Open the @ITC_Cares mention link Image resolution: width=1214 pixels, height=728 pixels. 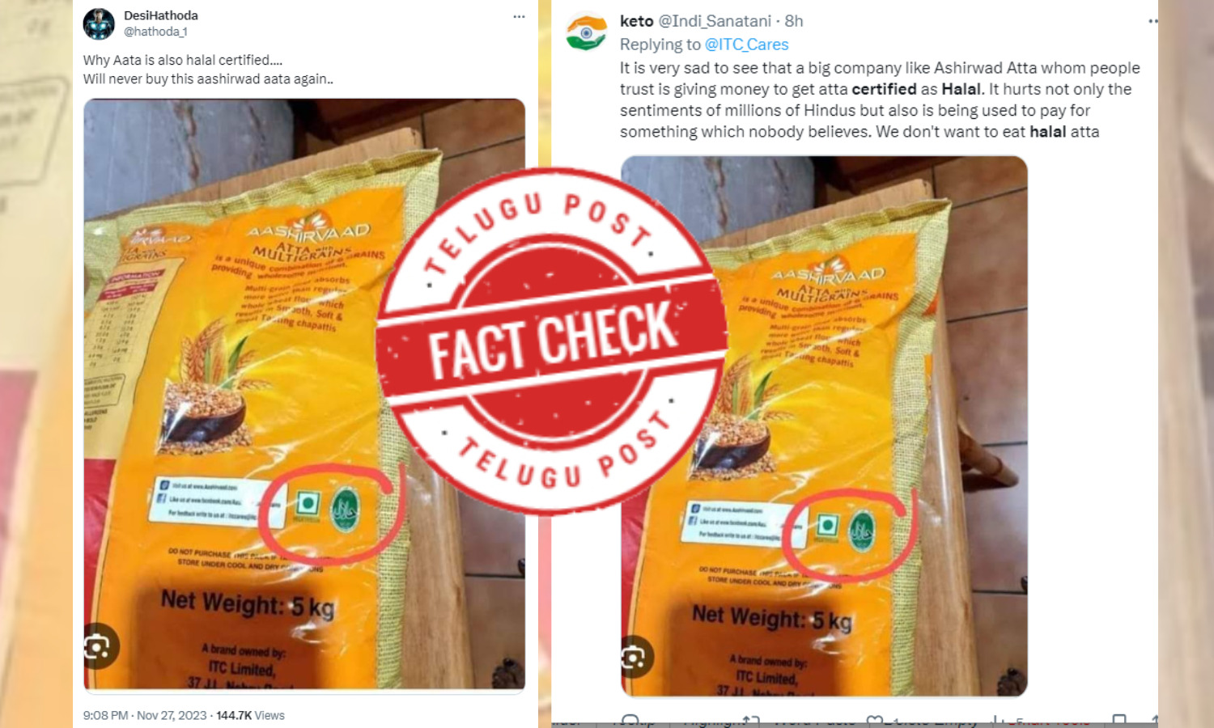746,44
